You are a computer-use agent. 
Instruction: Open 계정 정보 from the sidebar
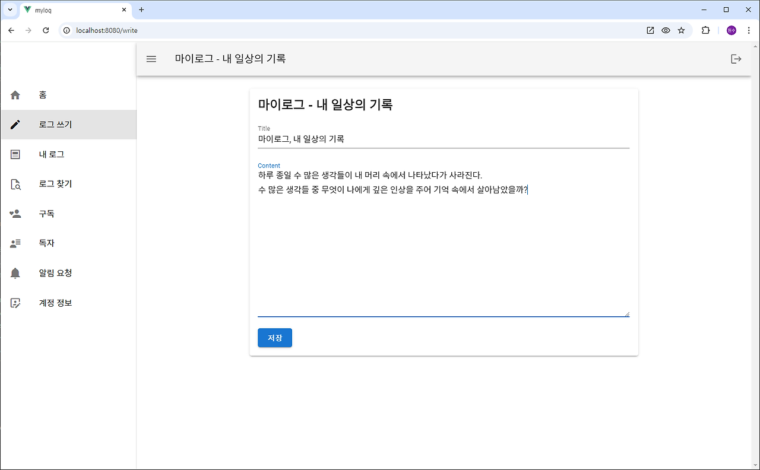[x=68, y=303]
